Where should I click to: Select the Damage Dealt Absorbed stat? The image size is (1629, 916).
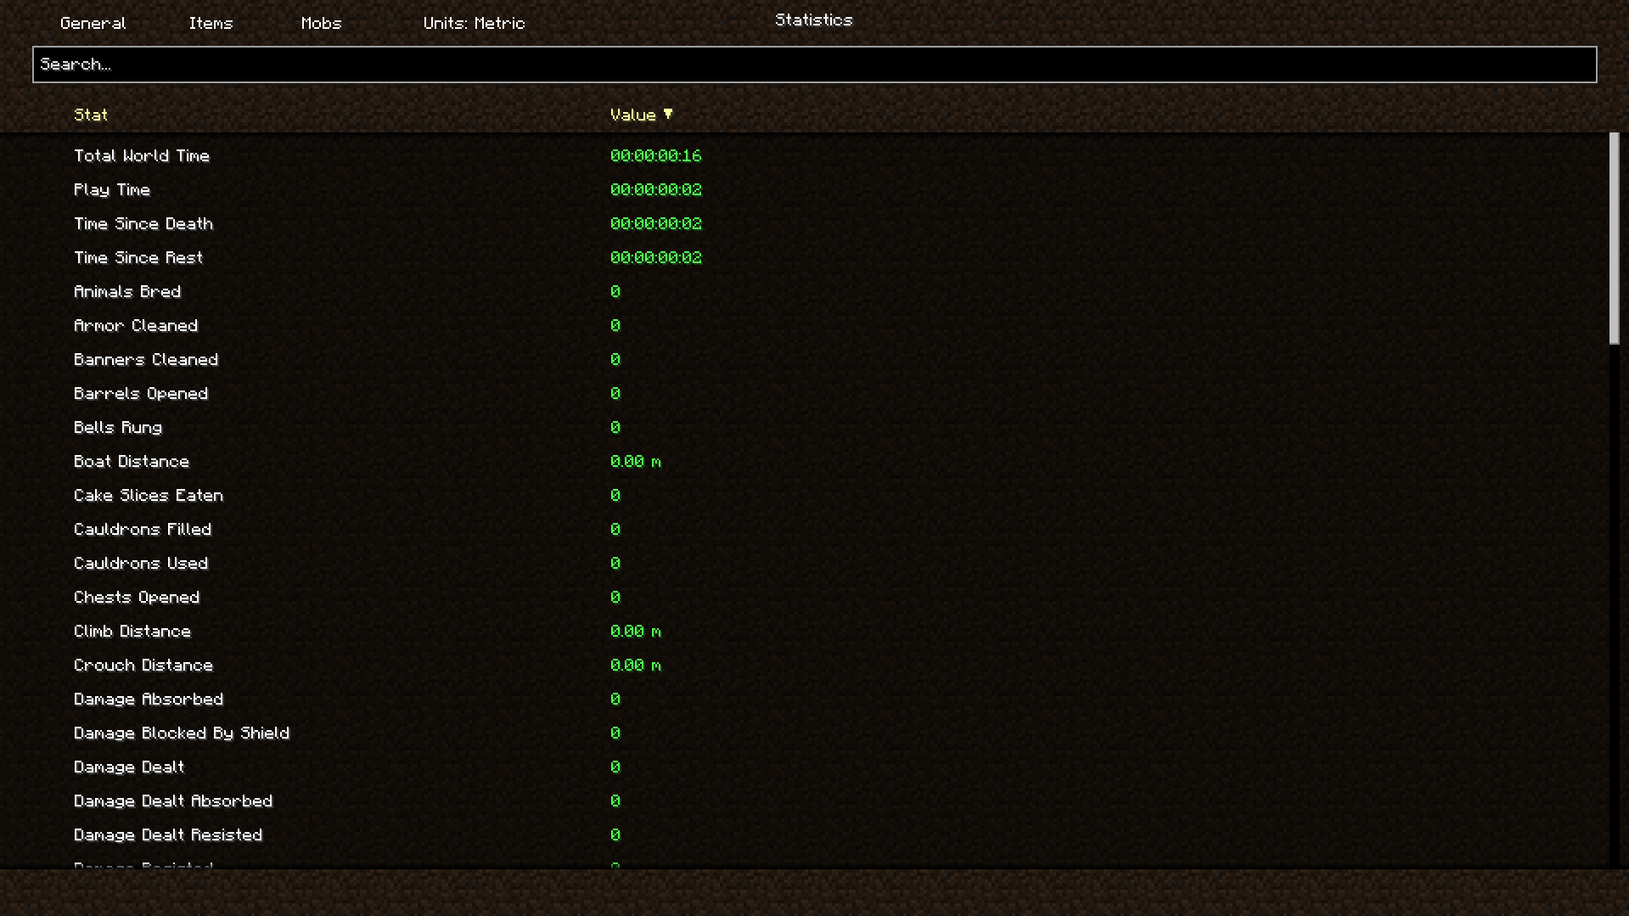173,801
